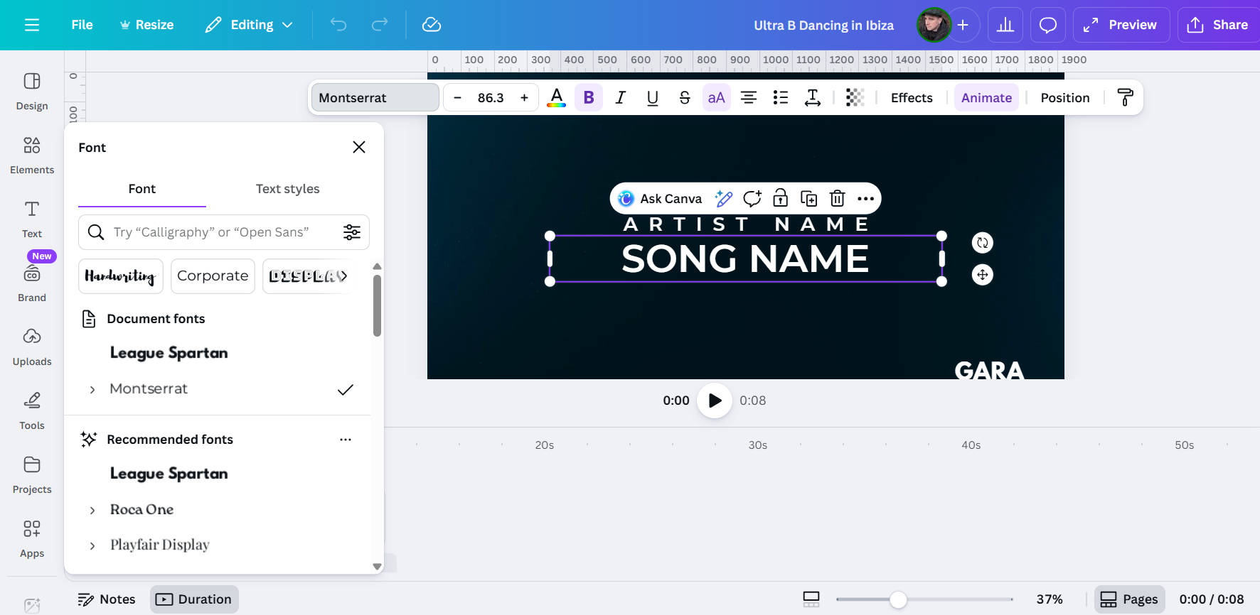Viewport: 1260px width, 615px height.
Task: Open Recommended fonts more options
Action: [x=346, y=440]
